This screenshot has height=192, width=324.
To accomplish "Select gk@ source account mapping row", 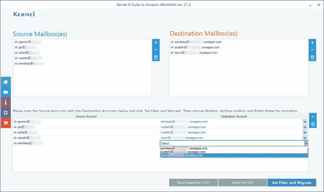I will [86, 127].
